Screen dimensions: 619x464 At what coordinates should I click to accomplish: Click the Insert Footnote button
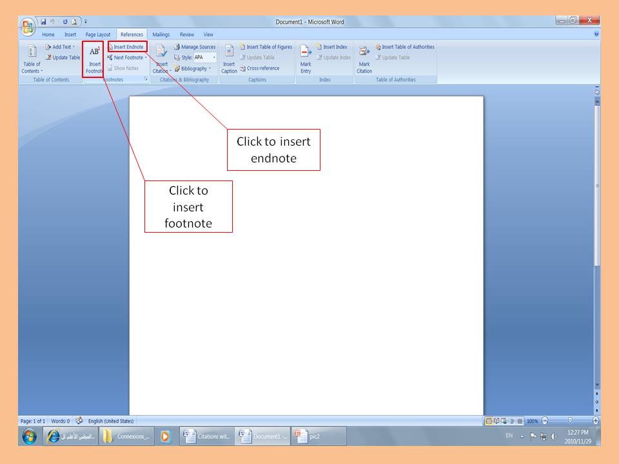point(94,59)
